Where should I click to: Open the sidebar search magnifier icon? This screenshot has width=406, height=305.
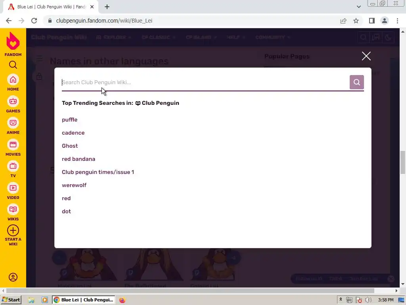tap(13, 65)
